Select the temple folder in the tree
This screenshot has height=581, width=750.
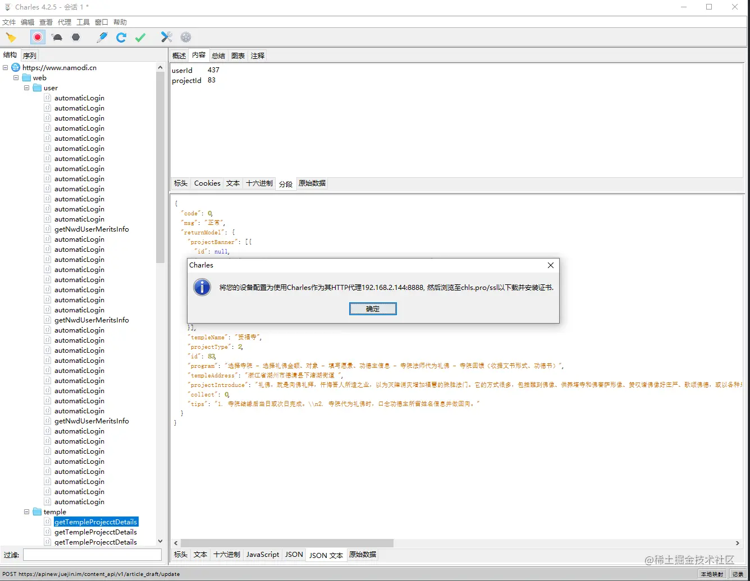(x=54, y=512)
